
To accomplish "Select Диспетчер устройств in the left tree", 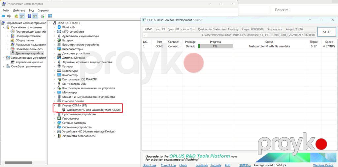I will pos(29,53).
